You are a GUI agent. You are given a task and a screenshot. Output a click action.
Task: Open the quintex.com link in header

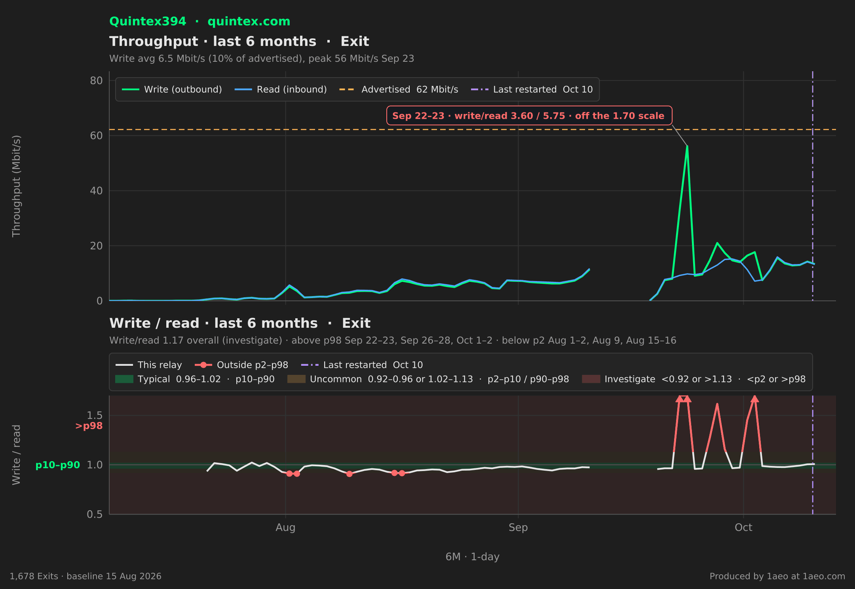[x=249, y=21]
